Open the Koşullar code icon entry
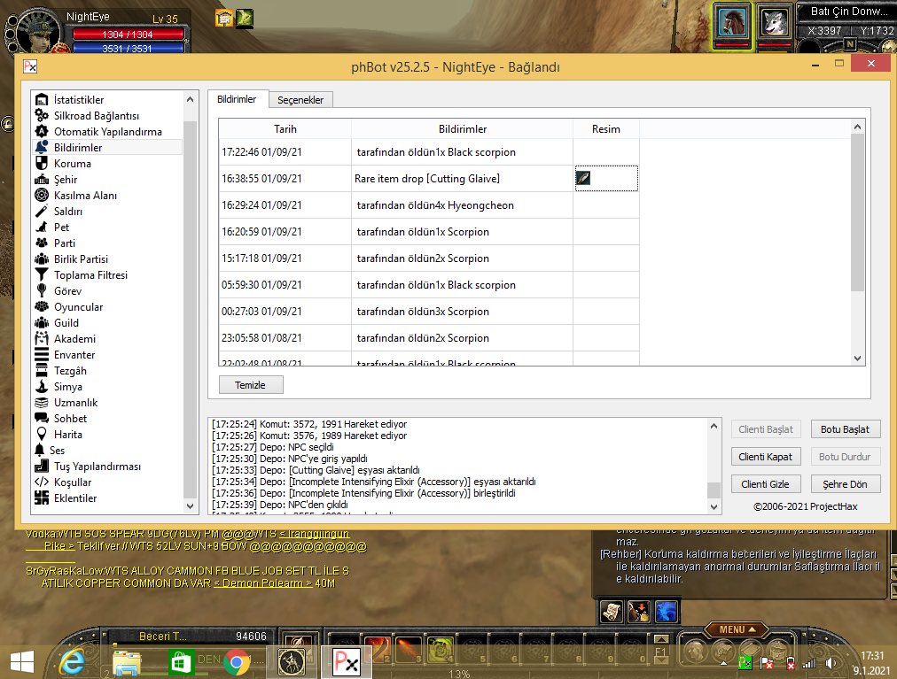The image size is (897, 679). 42,482
